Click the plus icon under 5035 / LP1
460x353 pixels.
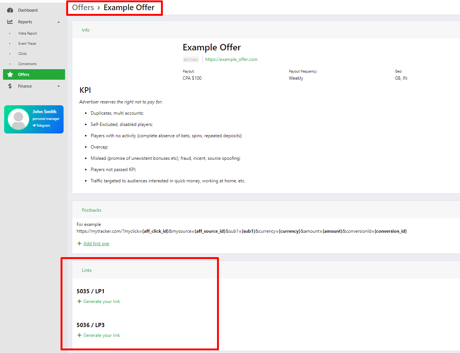pyautogui.click(x=79, y=301)
